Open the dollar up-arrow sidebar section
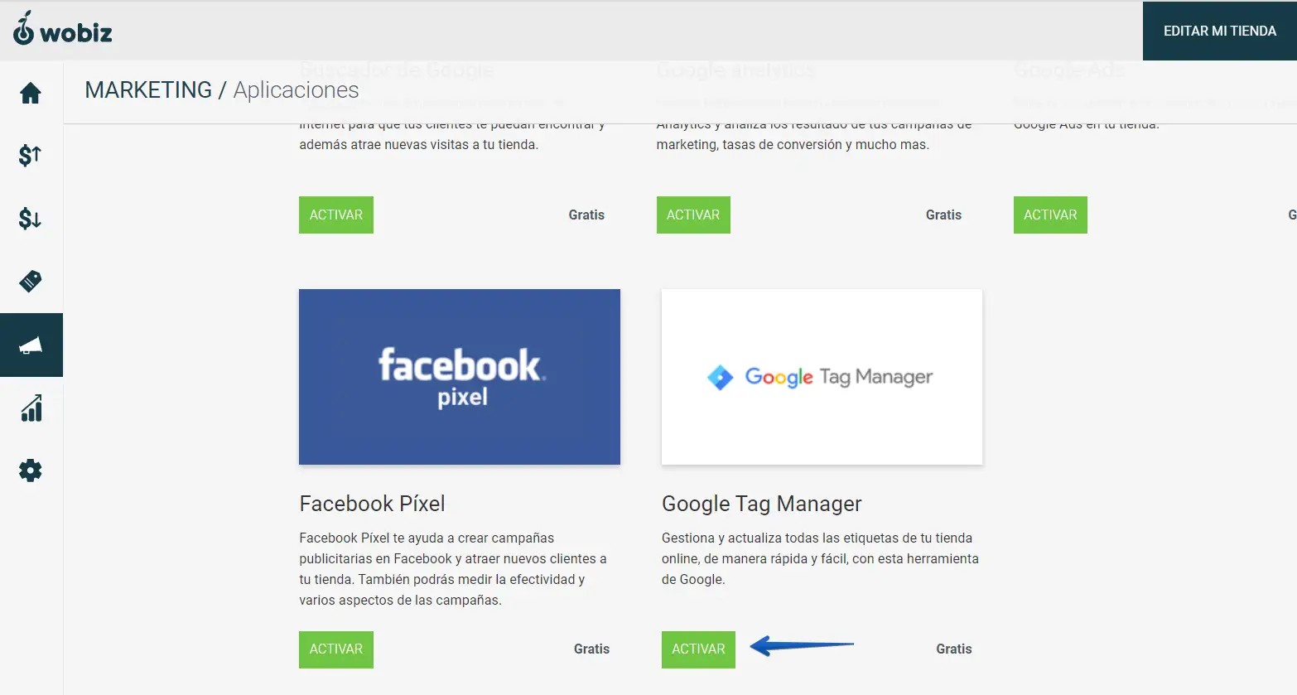Screen dimensions: 1297x695 [31, 155]
